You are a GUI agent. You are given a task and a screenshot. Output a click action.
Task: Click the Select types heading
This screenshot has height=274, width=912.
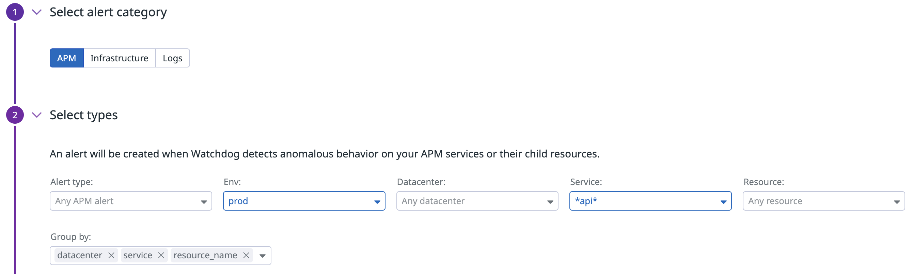click(x=83, y=115)
